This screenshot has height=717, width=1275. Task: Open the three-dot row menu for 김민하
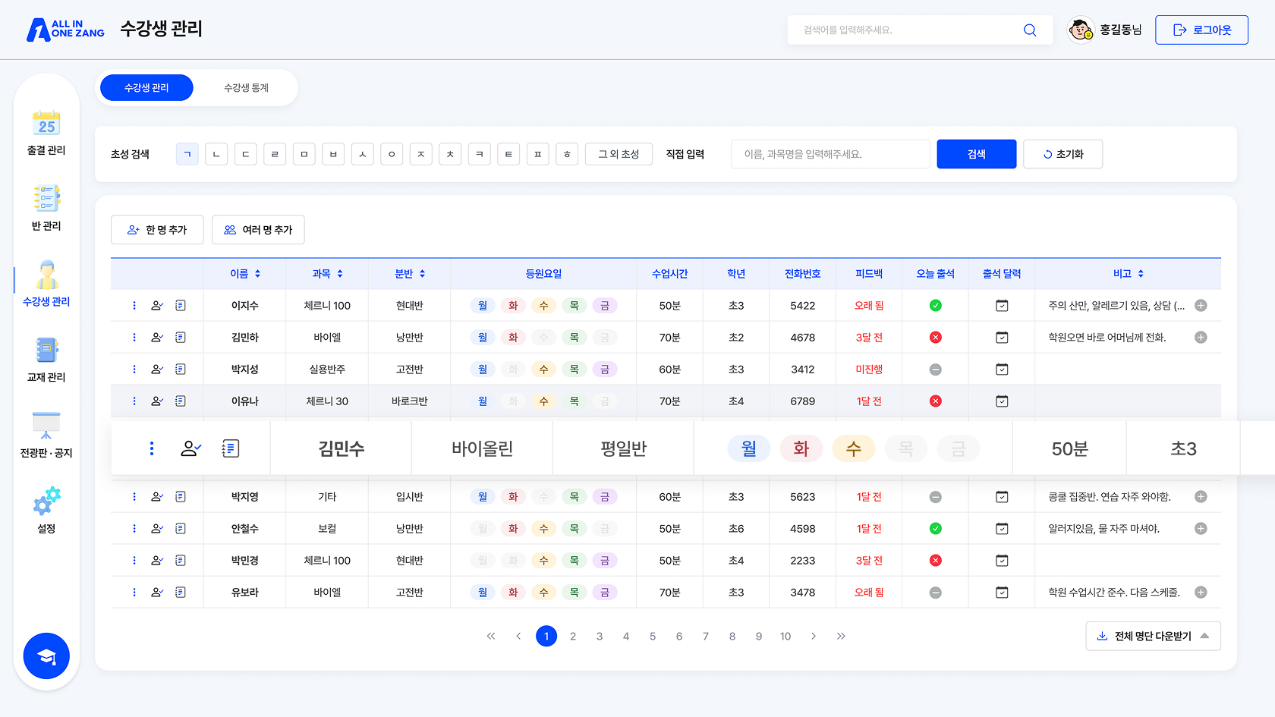pos(134,337)
